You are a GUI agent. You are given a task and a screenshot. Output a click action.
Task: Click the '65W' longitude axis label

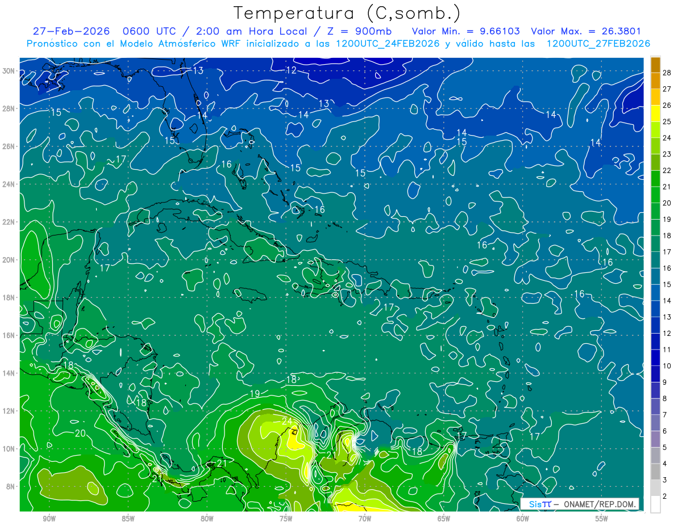pos(444,519)
